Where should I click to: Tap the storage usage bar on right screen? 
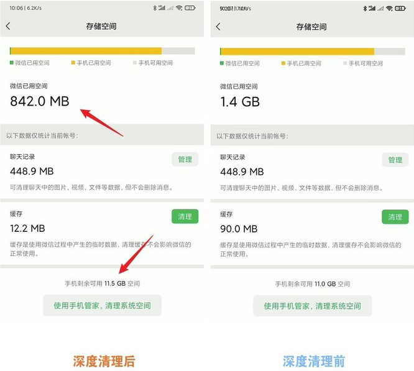(312, 51)
